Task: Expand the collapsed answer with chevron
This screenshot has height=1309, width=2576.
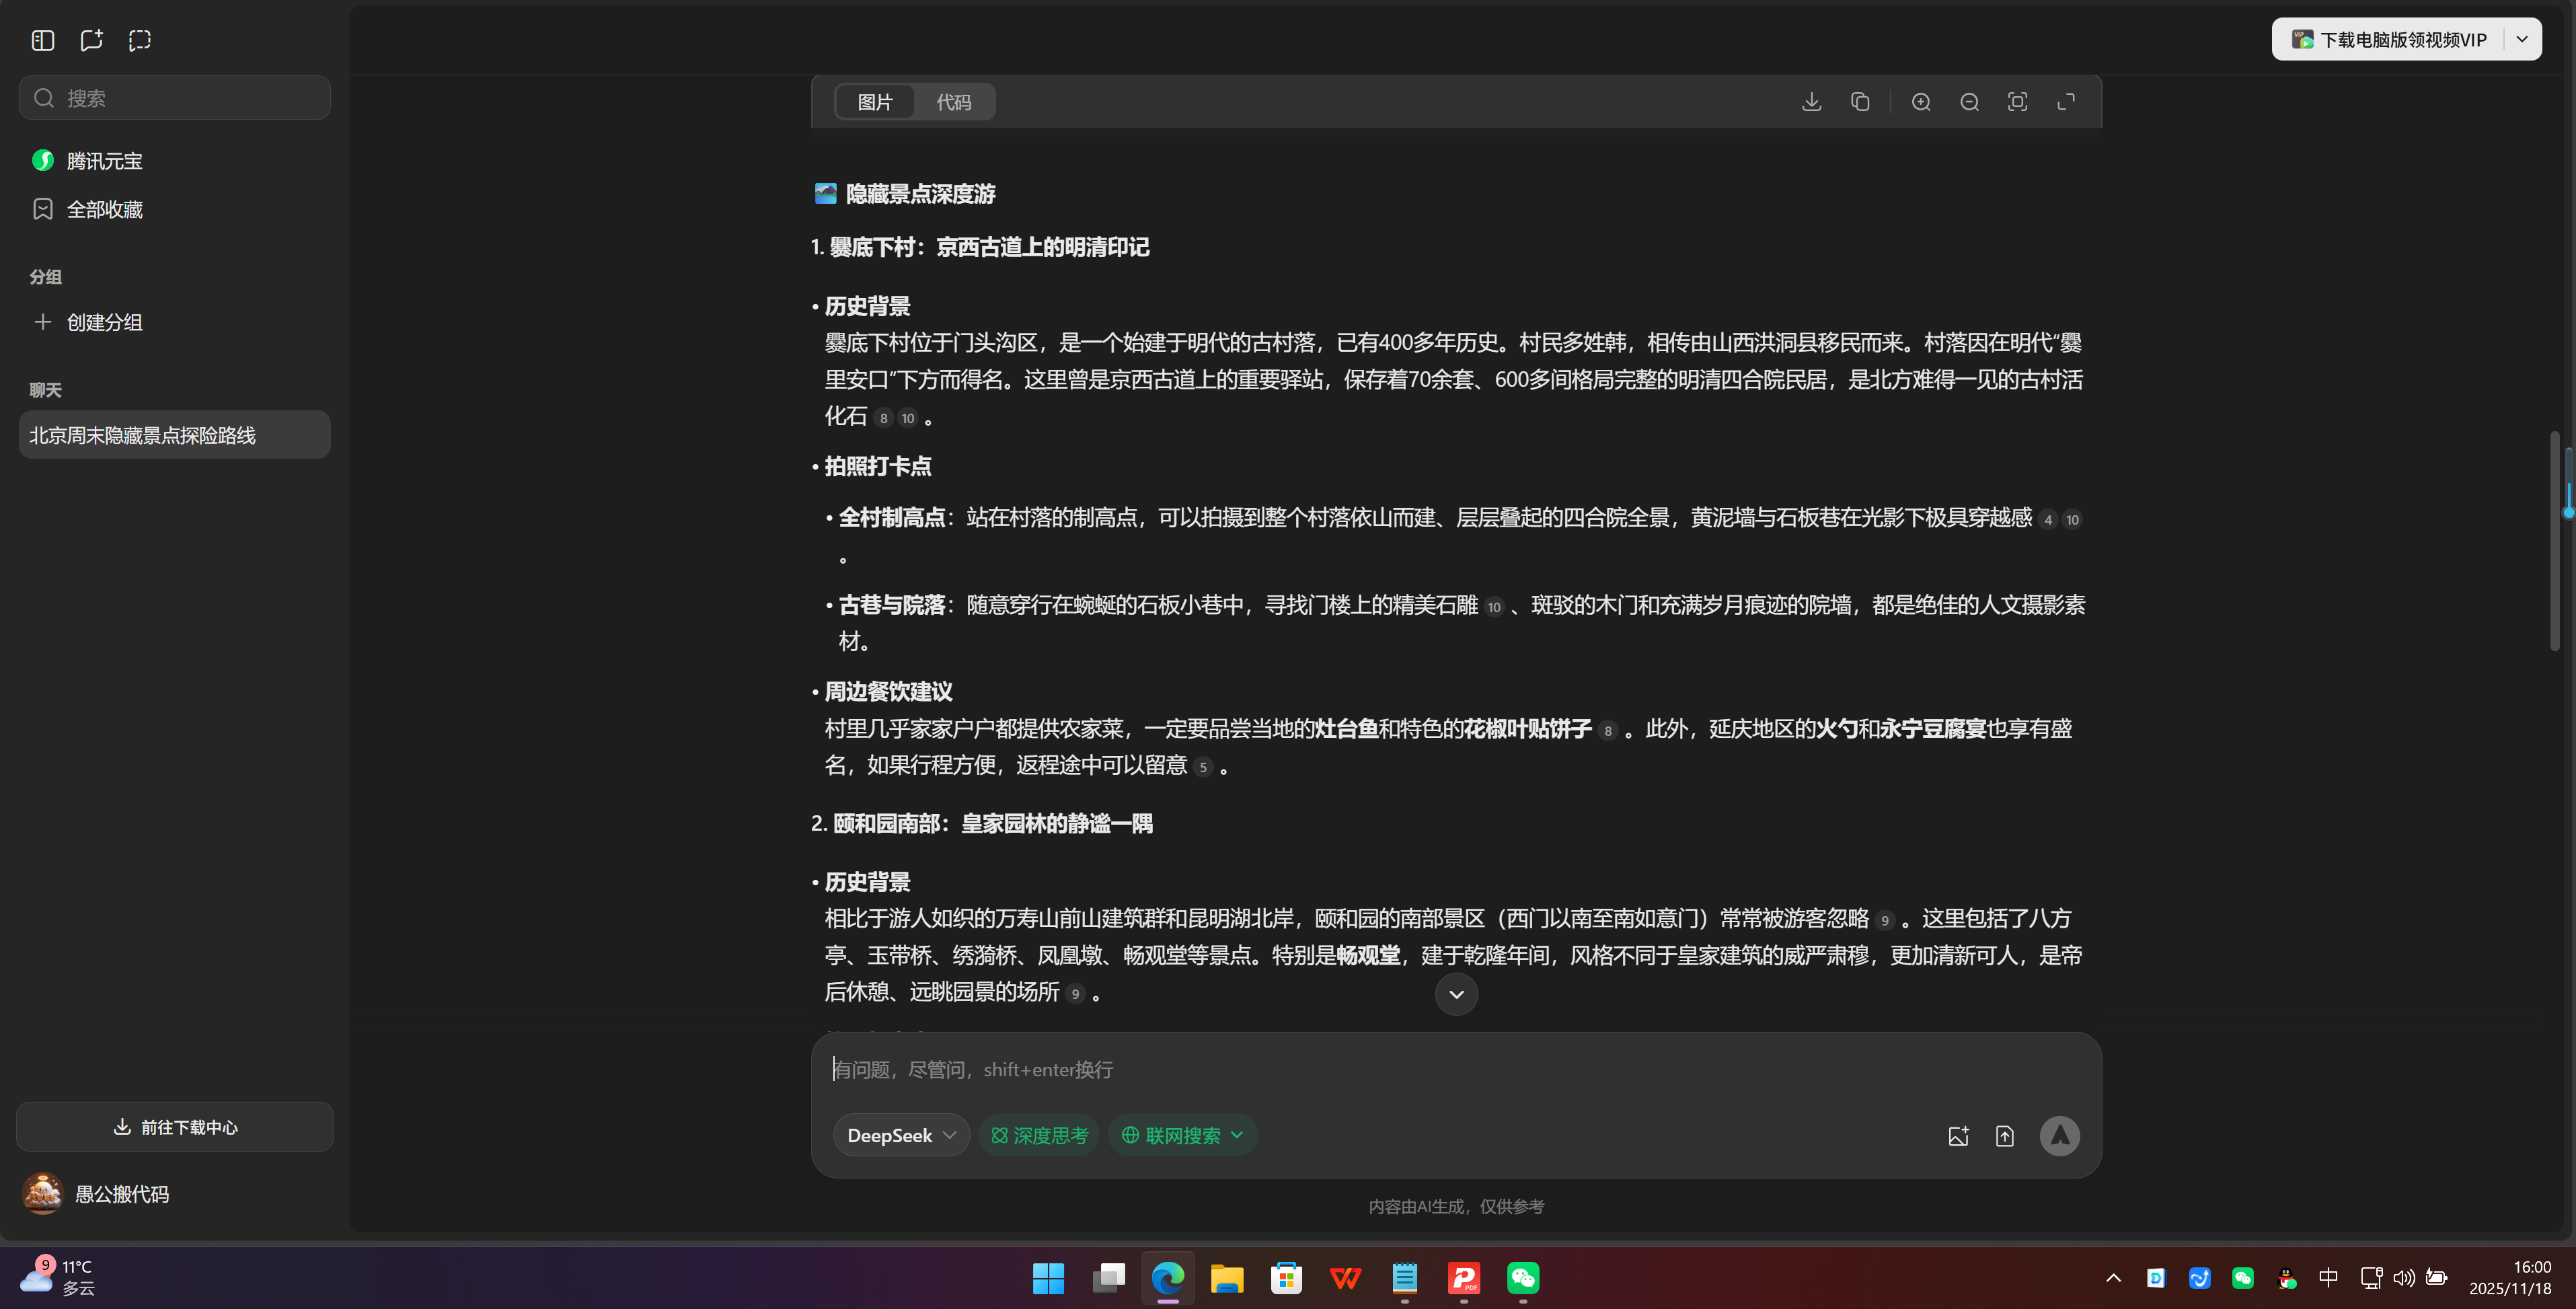Action: click(1455, 993)
